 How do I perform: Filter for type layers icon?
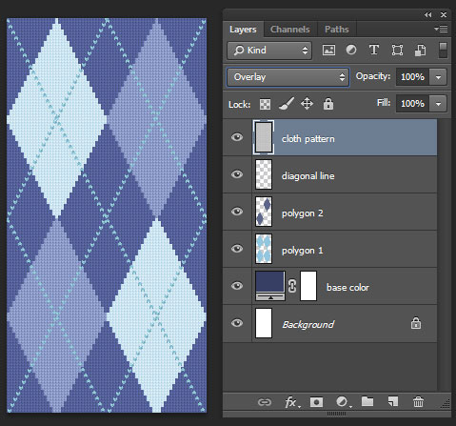pos(374,50)
